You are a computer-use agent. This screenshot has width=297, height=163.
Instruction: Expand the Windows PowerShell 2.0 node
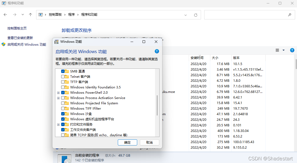coord(58,93)
